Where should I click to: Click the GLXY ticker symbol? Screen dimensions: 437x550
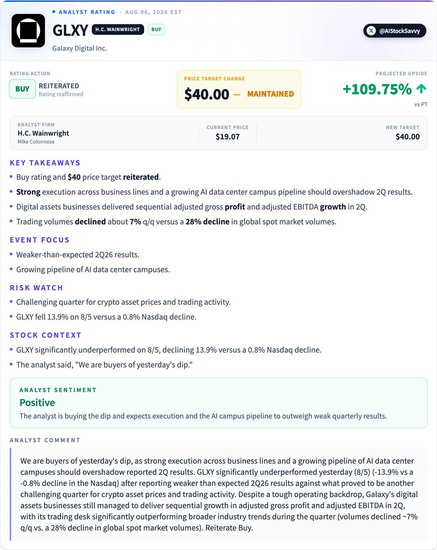[70, 30]
